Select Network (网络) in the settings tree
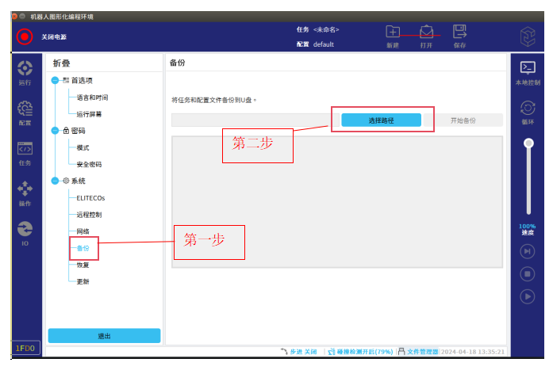The image size is (553, 374). point(83,231)
